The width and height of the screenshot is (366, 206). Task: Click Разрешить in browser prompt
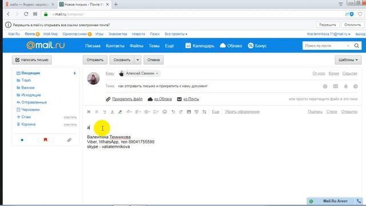328,25
